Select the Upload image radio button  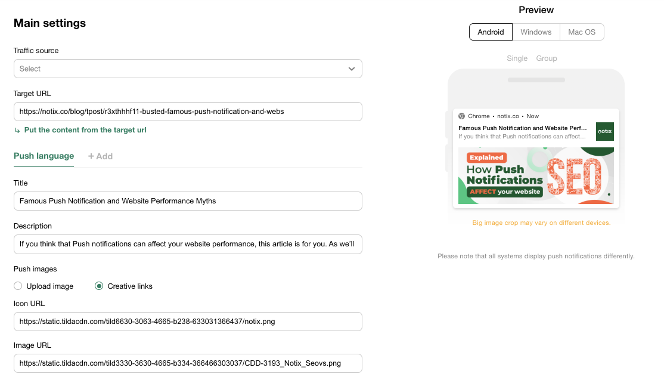18,286
